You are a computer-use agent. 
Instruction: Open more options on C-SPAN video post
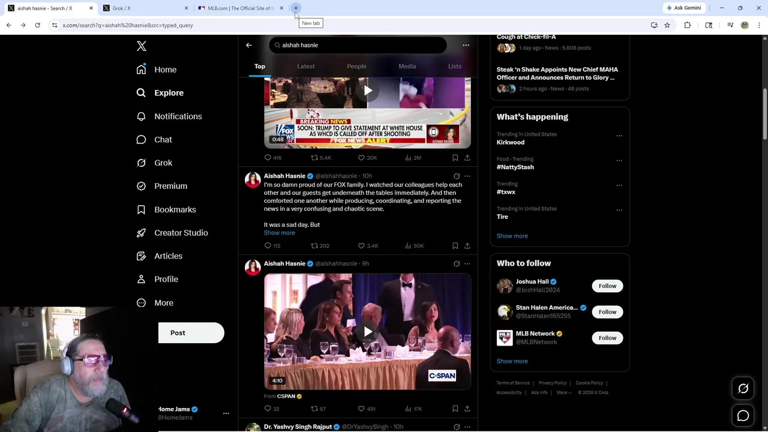coord(467,264)
